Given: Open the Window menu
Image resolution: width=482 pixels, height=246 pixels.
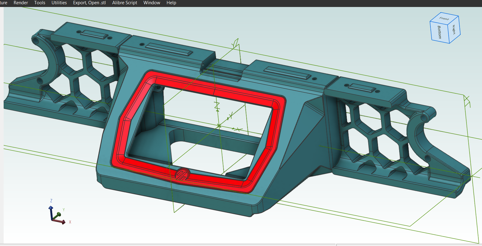Looking at the screenshot, I should click(x=152, y=3).
